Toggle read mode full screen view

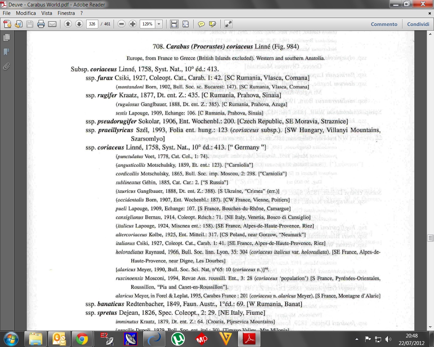229,24
